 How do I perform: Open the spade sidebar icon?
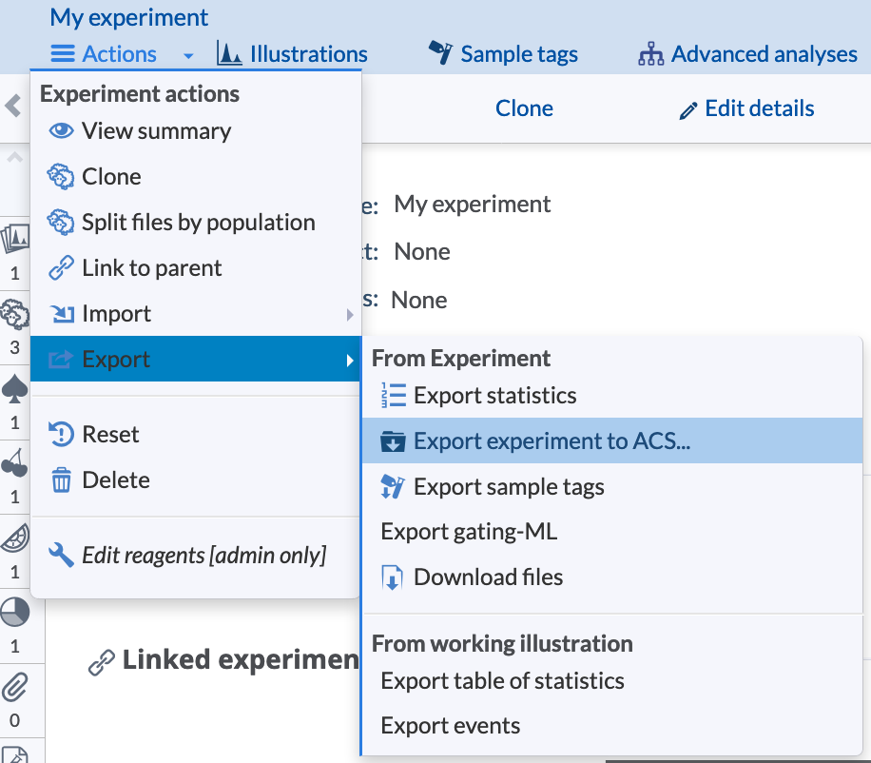click(x=15, y=388)
